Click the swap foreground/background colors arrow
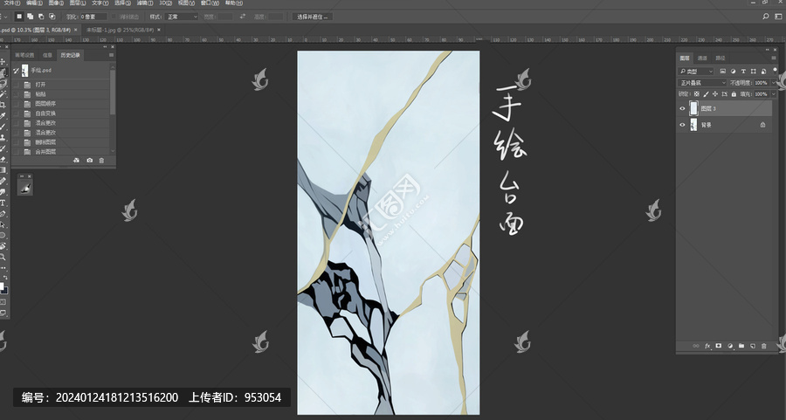This screenshot has width=786, height=420. 5,277
